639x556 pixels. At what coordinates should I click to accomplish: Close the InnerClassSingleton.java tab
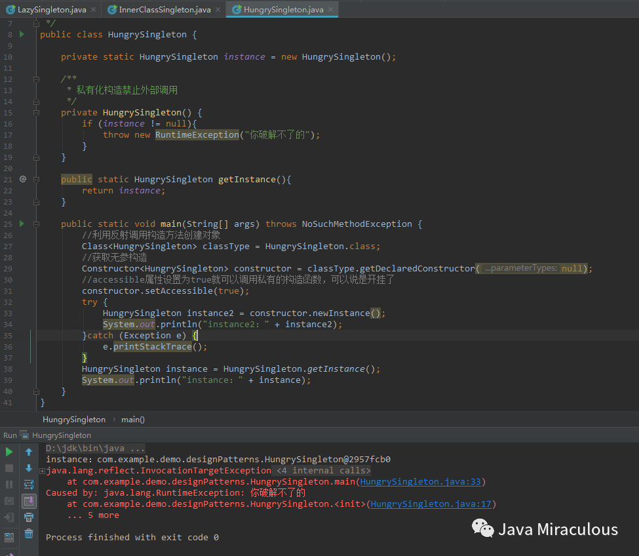tap(218, 9)
